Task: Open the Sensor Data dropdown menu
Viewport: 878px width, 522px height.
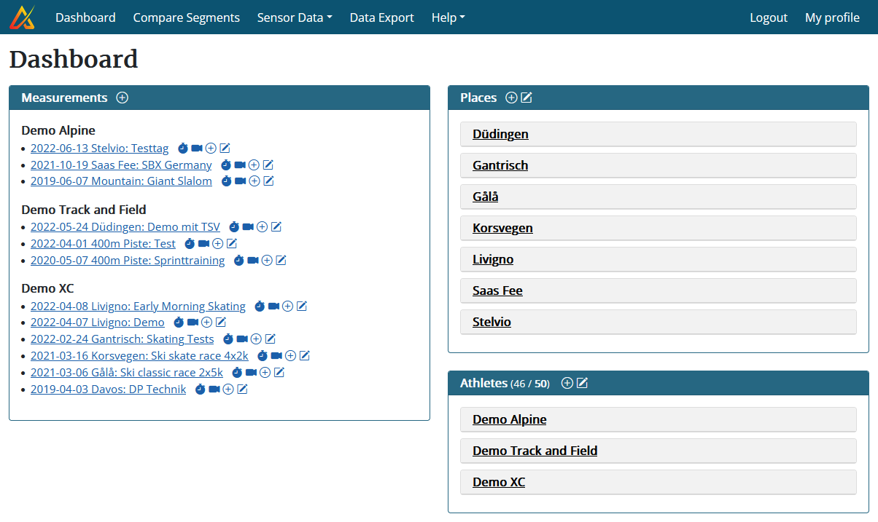Action: tap(295, 17)
